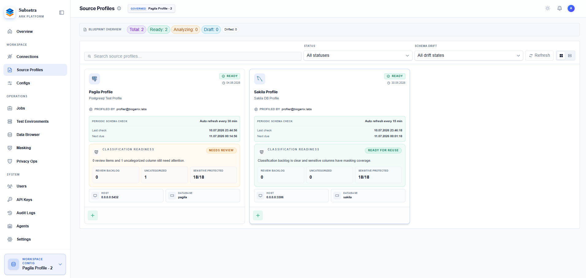Click the Pagila host monitor icon
The height and width of the screenshot is (278, 586).
point(95,195)
